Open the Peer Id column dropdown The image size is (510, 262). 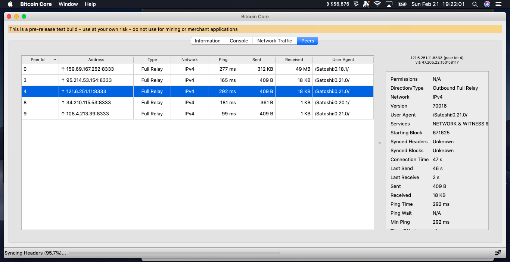55,60
